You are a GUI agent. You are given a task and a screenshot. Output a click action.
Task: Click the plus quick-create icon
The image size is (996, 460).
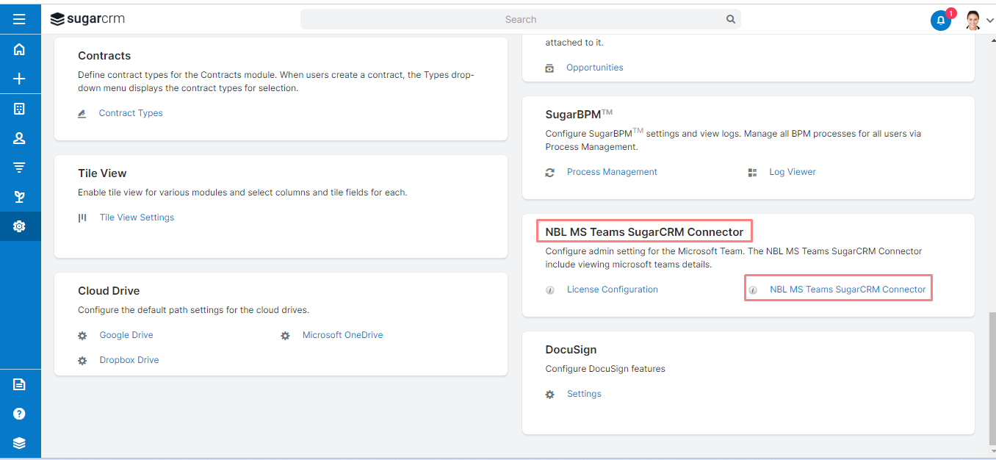(x=20, y=79)
